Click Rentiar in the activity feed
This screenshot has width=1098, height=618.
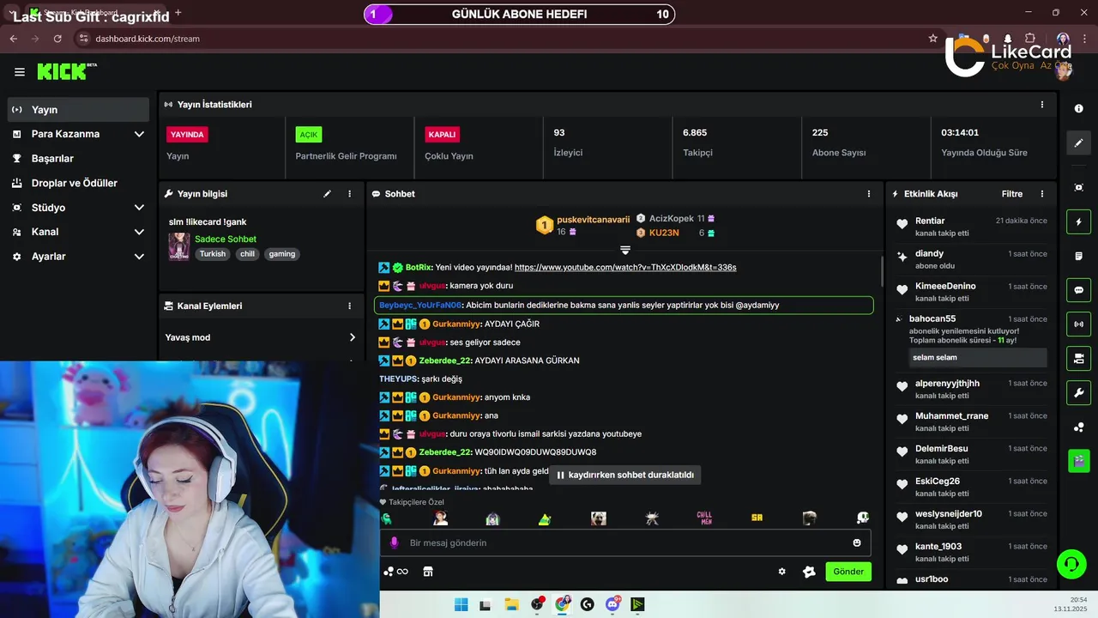pyautogui.click(x=930, y=221)
